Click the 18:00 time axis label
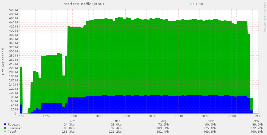The height and width of the screenshot is (135, 267). (73, 116)
